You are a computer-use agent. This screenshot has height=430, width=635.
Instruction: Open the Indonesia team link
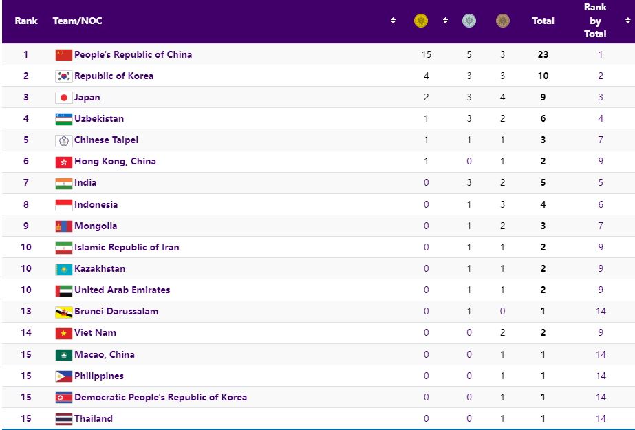tap(96, 204)
